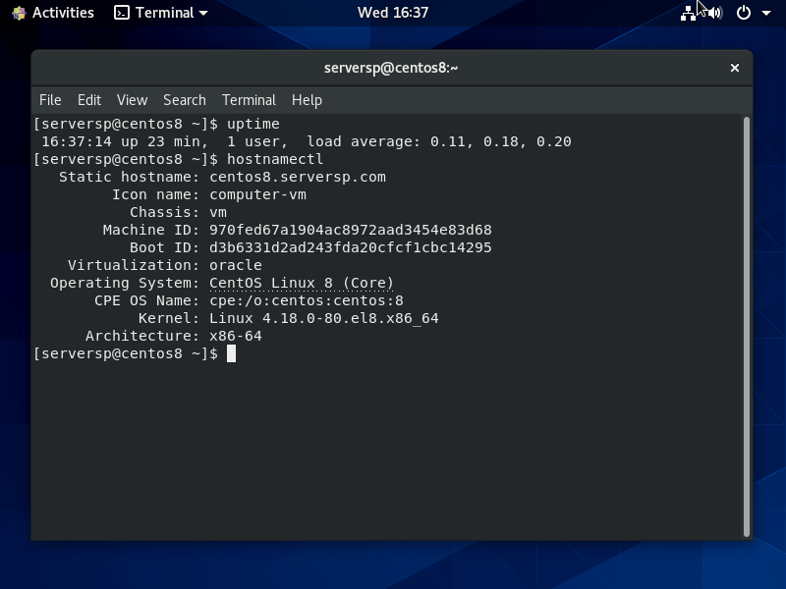Open the Edit menu
The image size is (786, 589).
point(89,100)
